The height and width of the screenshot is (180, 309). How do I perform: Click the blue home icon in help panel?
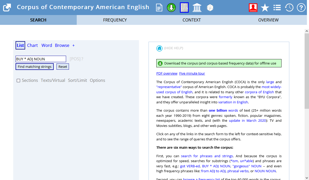tap(159, 48)
